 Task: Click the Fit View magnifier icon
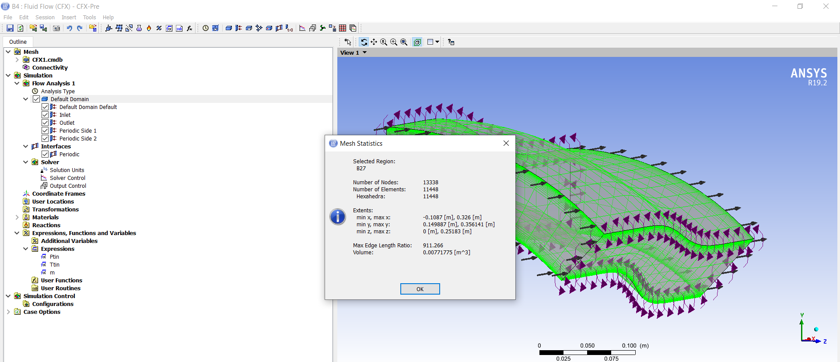pyautogui.click(x=404, y=42)
